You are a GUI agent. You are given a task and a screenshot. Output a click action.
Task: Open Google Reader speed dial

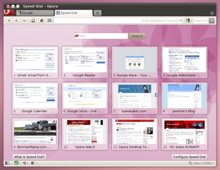[85, 62]
